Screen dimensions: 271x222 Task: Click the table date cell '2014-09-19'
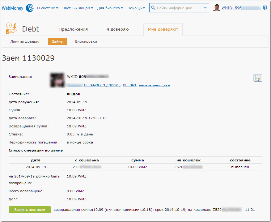[36, 167]
